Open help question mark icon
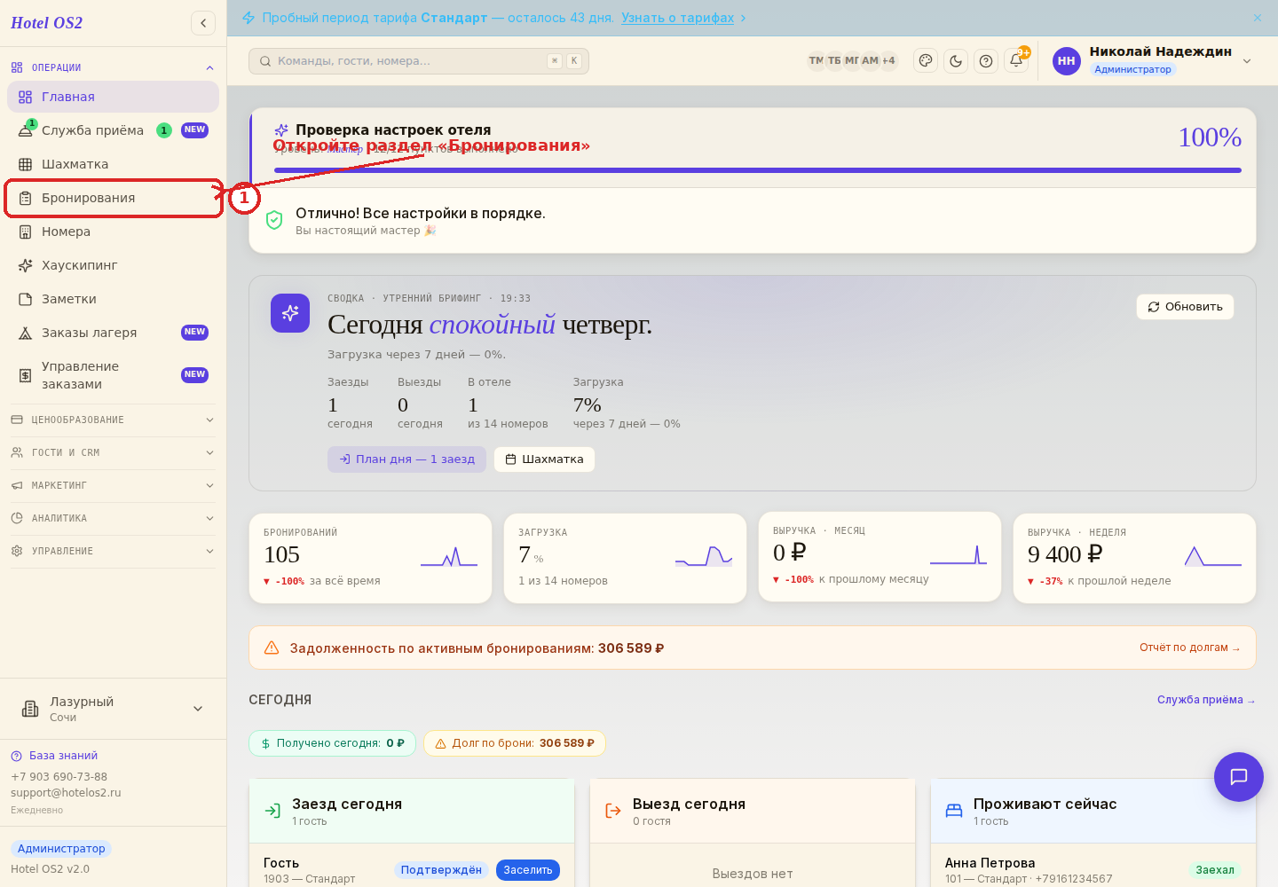Screen dimensions: 1278x887 [986, 60]
